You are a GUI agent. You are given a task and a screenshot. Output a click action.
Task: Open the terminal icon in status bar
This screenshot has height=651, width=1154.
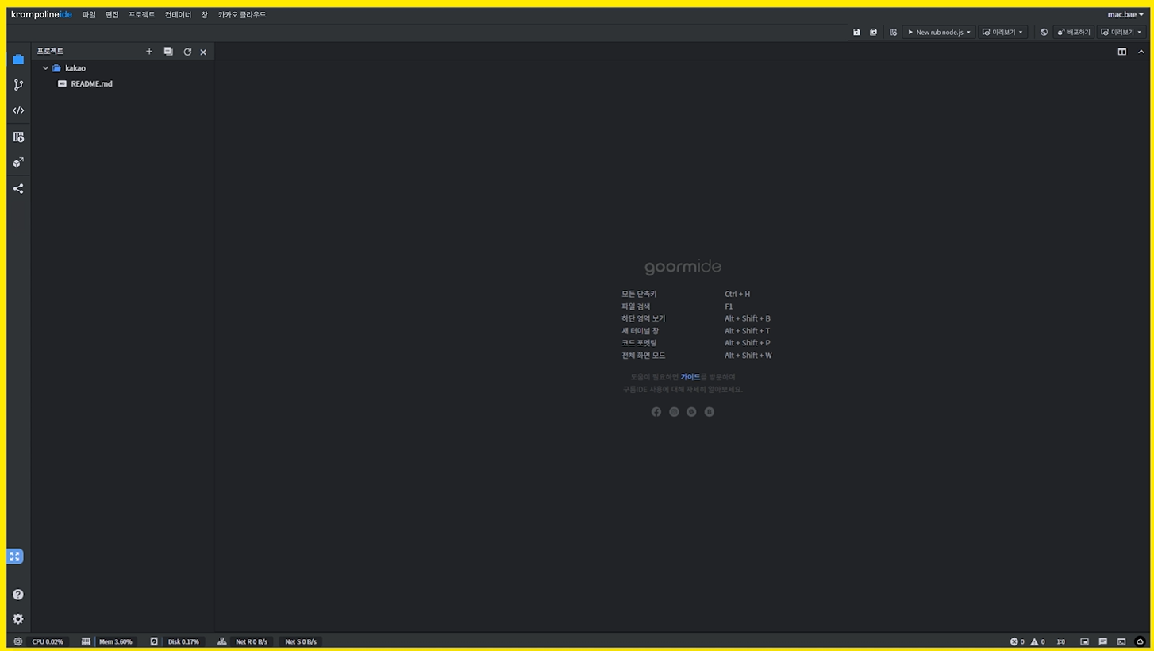(x=1121, y=641)
